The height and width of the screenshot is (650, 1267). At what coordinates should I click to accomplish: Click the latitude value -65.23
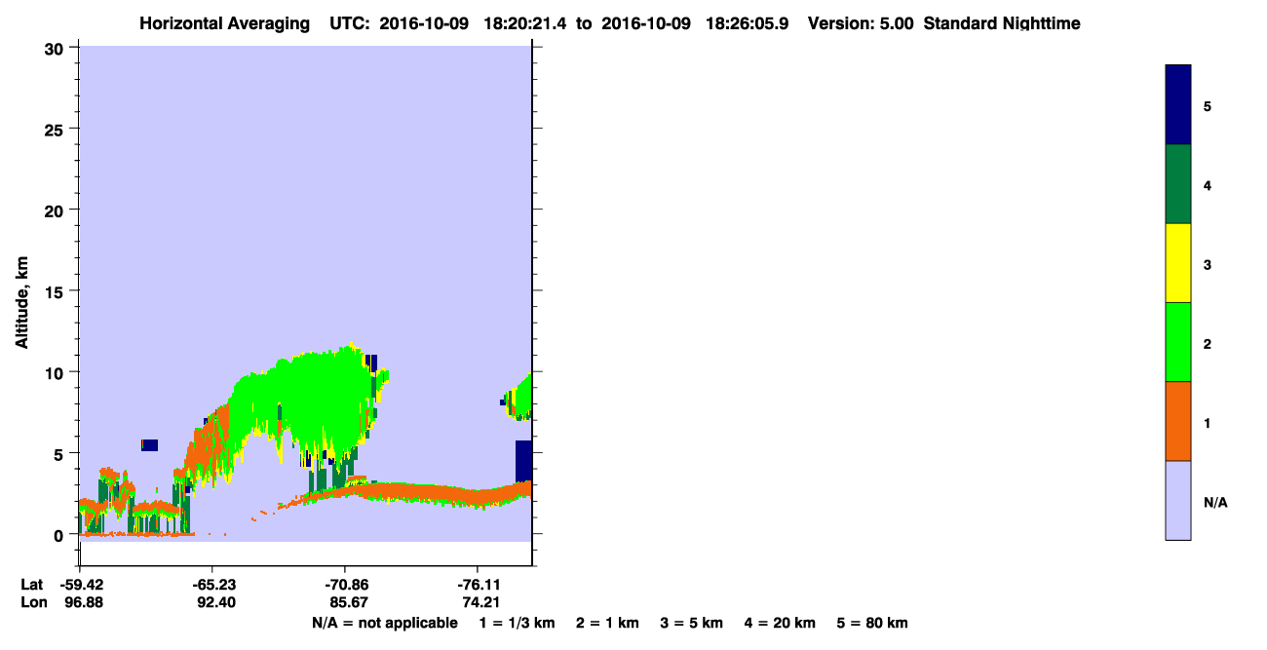(x=212, y=585)
